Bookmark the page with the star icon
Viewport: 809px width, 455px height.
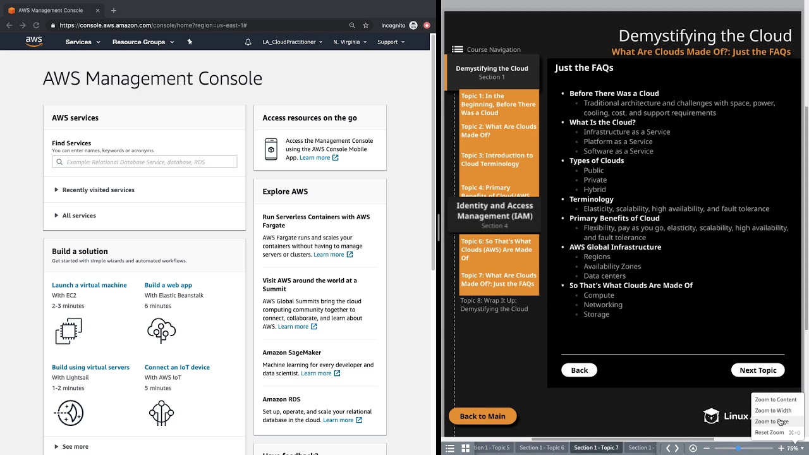point(365,25)
